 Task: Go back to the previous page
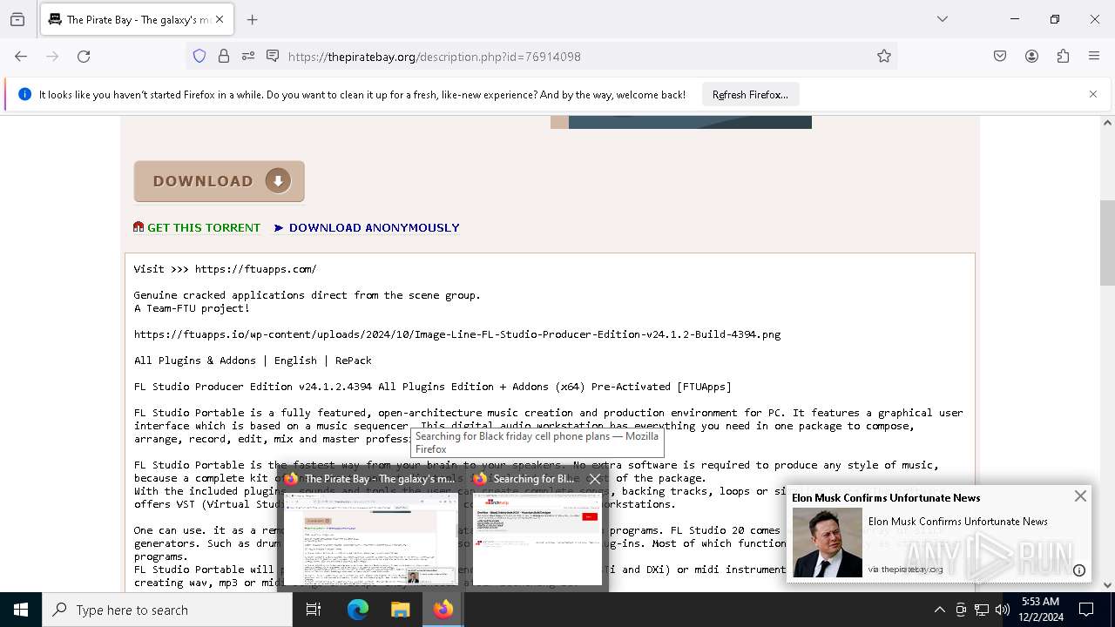[x=21, y=57]
